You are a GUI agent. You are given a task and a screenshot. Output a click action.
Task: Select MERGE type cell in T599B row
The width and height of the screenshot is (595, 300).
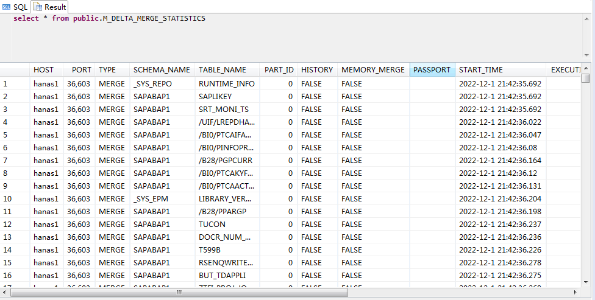[112, 250]
